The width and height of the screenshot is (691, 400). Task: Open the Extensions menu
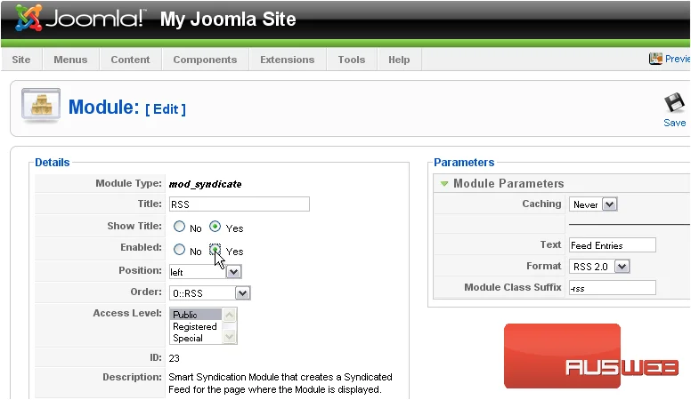[288, 60]
